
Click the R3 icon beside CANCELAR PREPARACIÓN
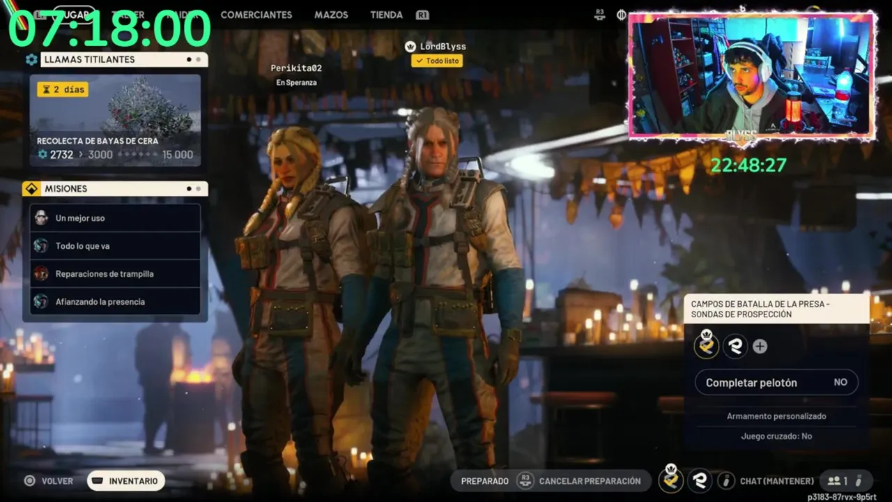[x=525, y=480]
